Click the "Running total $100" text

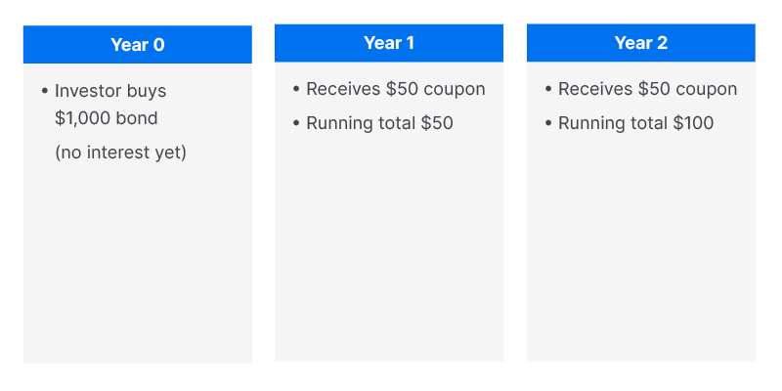(635, 123)
